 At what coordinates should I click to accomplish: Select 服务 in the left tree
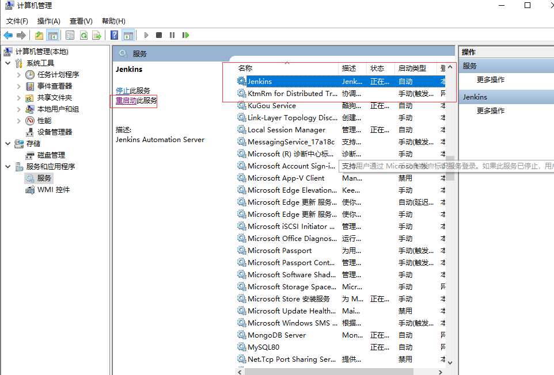(44, 178)
